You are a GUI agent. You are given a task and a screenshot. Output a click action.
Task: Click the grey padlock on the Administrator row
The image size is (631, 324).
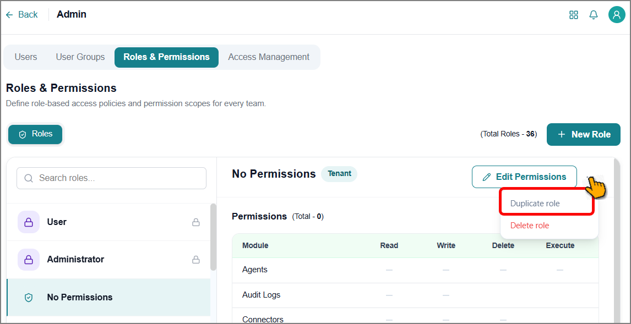coord(196,259)
